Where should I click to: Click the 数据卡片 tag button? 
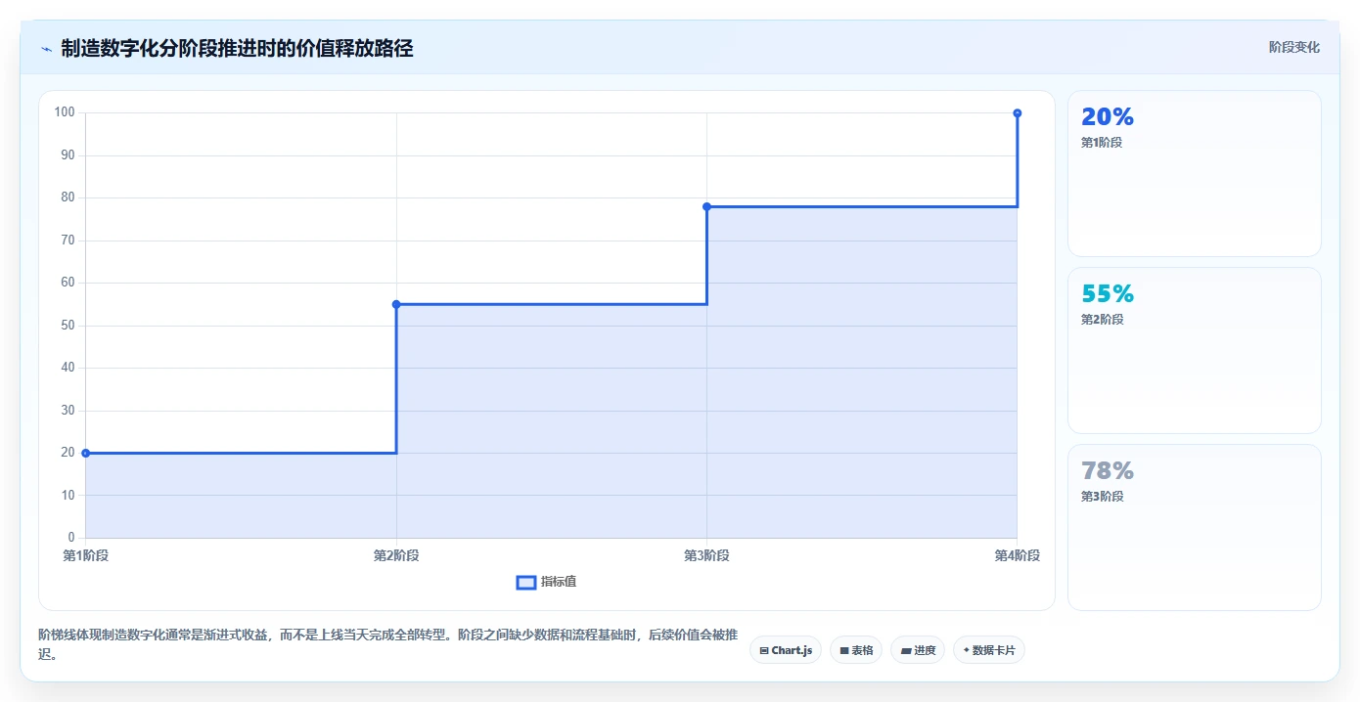(x=988, y=650)
